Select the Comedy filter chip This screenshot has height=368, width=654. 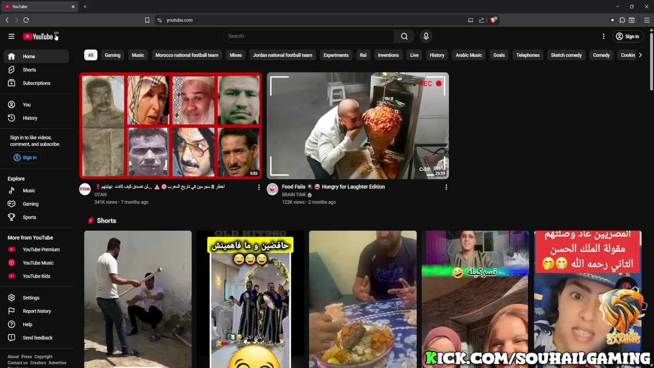pyautogui.click(x=601, y=55)
